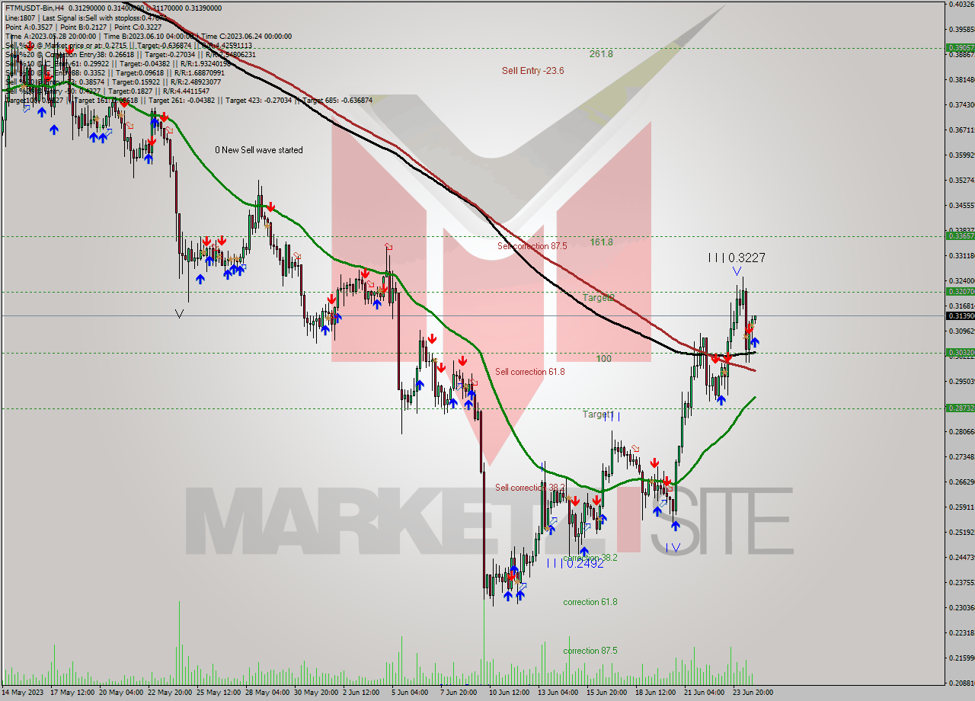Select the 'Sell Entry -23.6' label

532,71
